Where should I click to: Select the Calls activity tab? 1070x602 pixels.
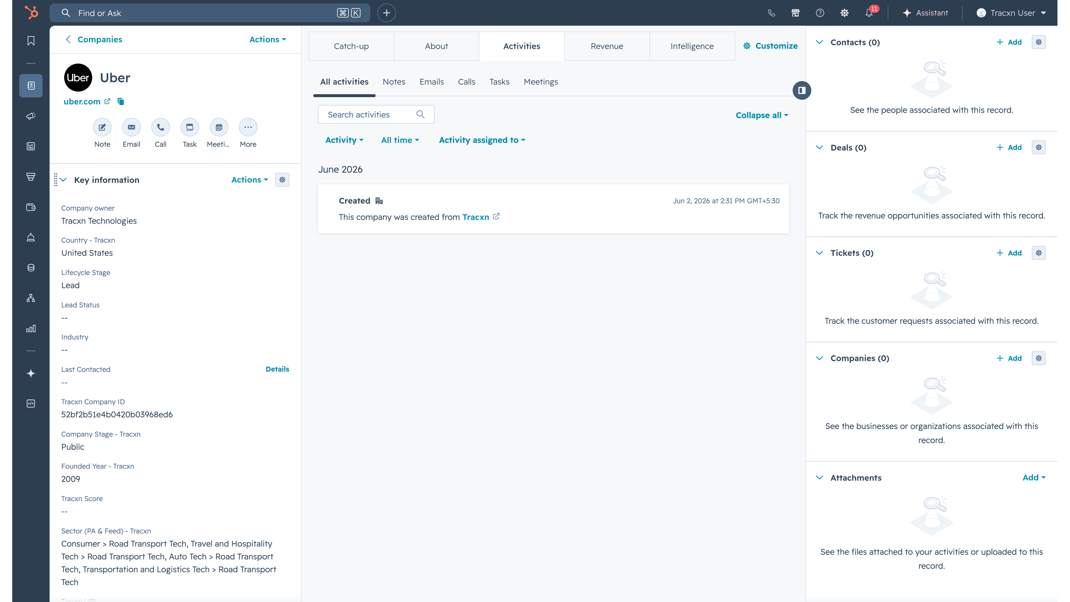[x=466, y=82]
